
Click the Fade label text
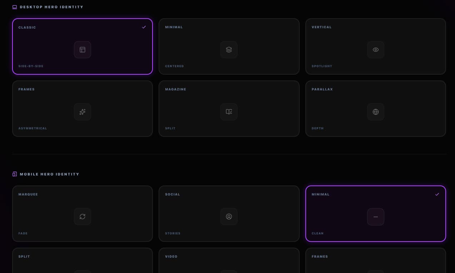tap(23, 233)
